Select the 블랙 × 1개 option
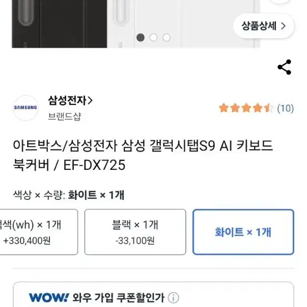 tap(135, 232)
